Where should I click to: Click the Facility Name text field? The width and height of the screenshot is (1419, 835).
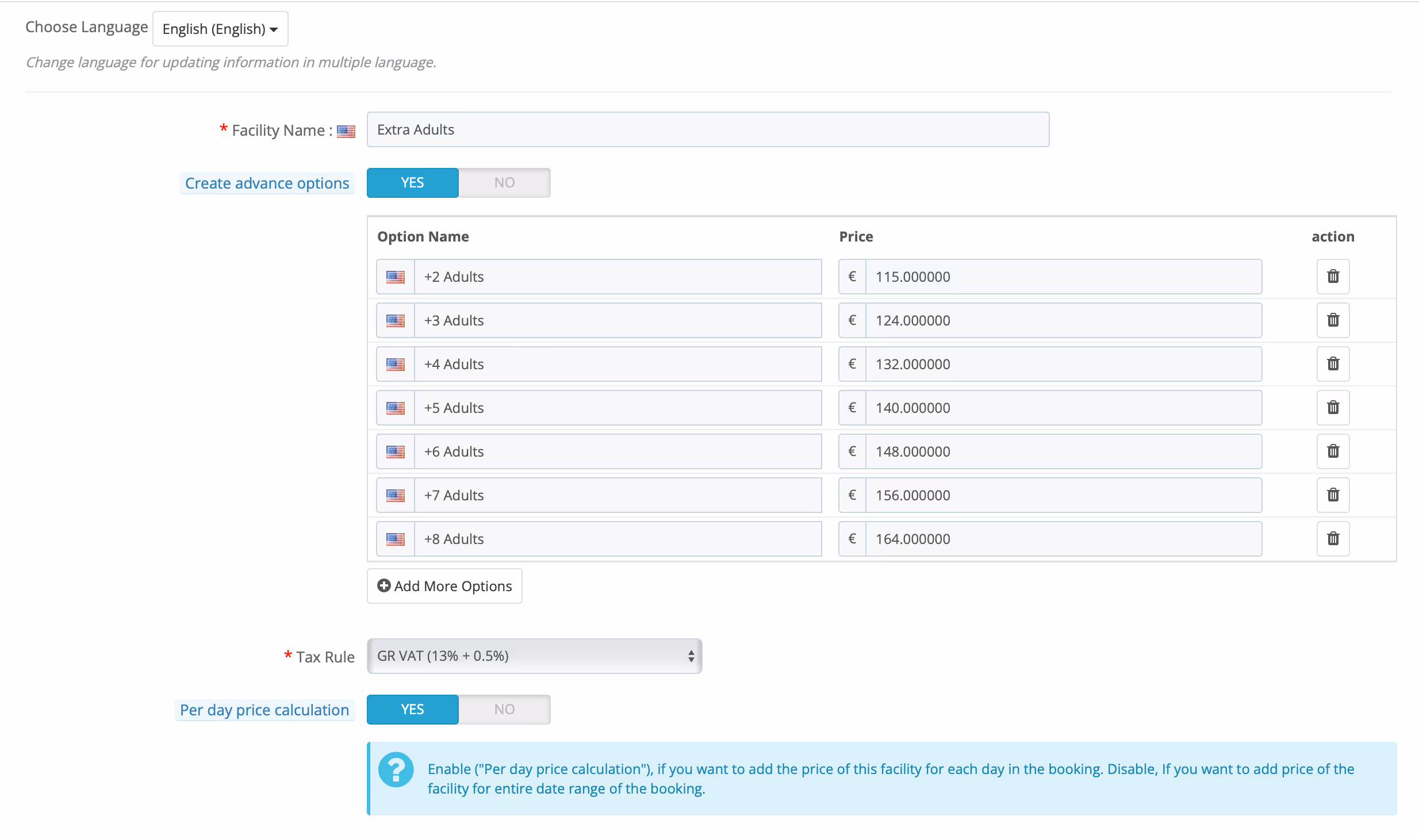[708, 130]
